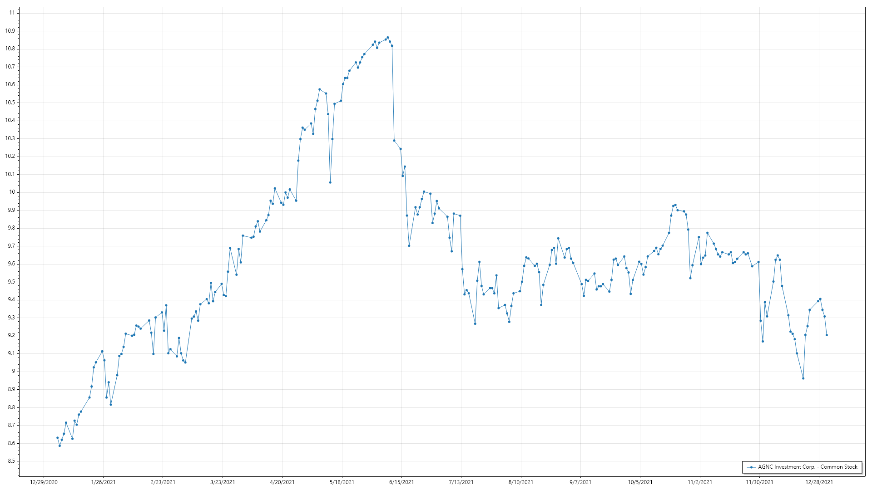Click the AGNC Investment Corp. legend label

808,467
